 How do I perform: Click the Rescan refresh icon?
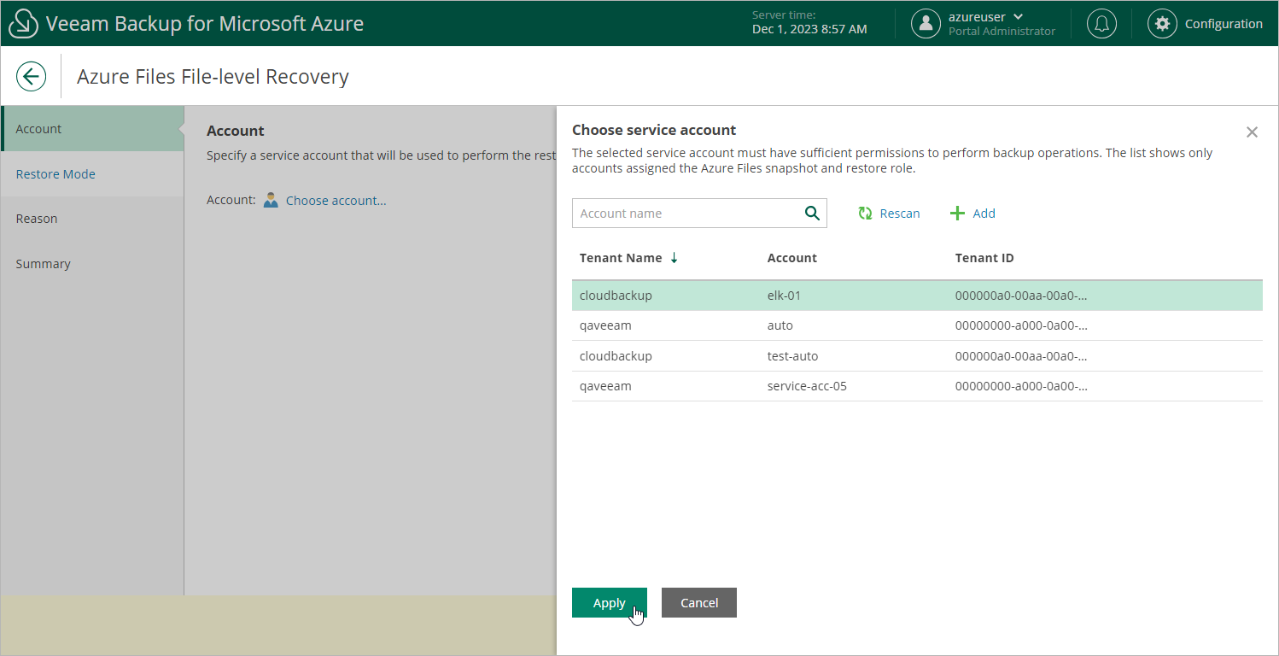click(x=865, y=214)
